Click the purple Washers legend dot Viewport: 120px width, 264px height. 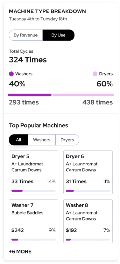point(11,74)
